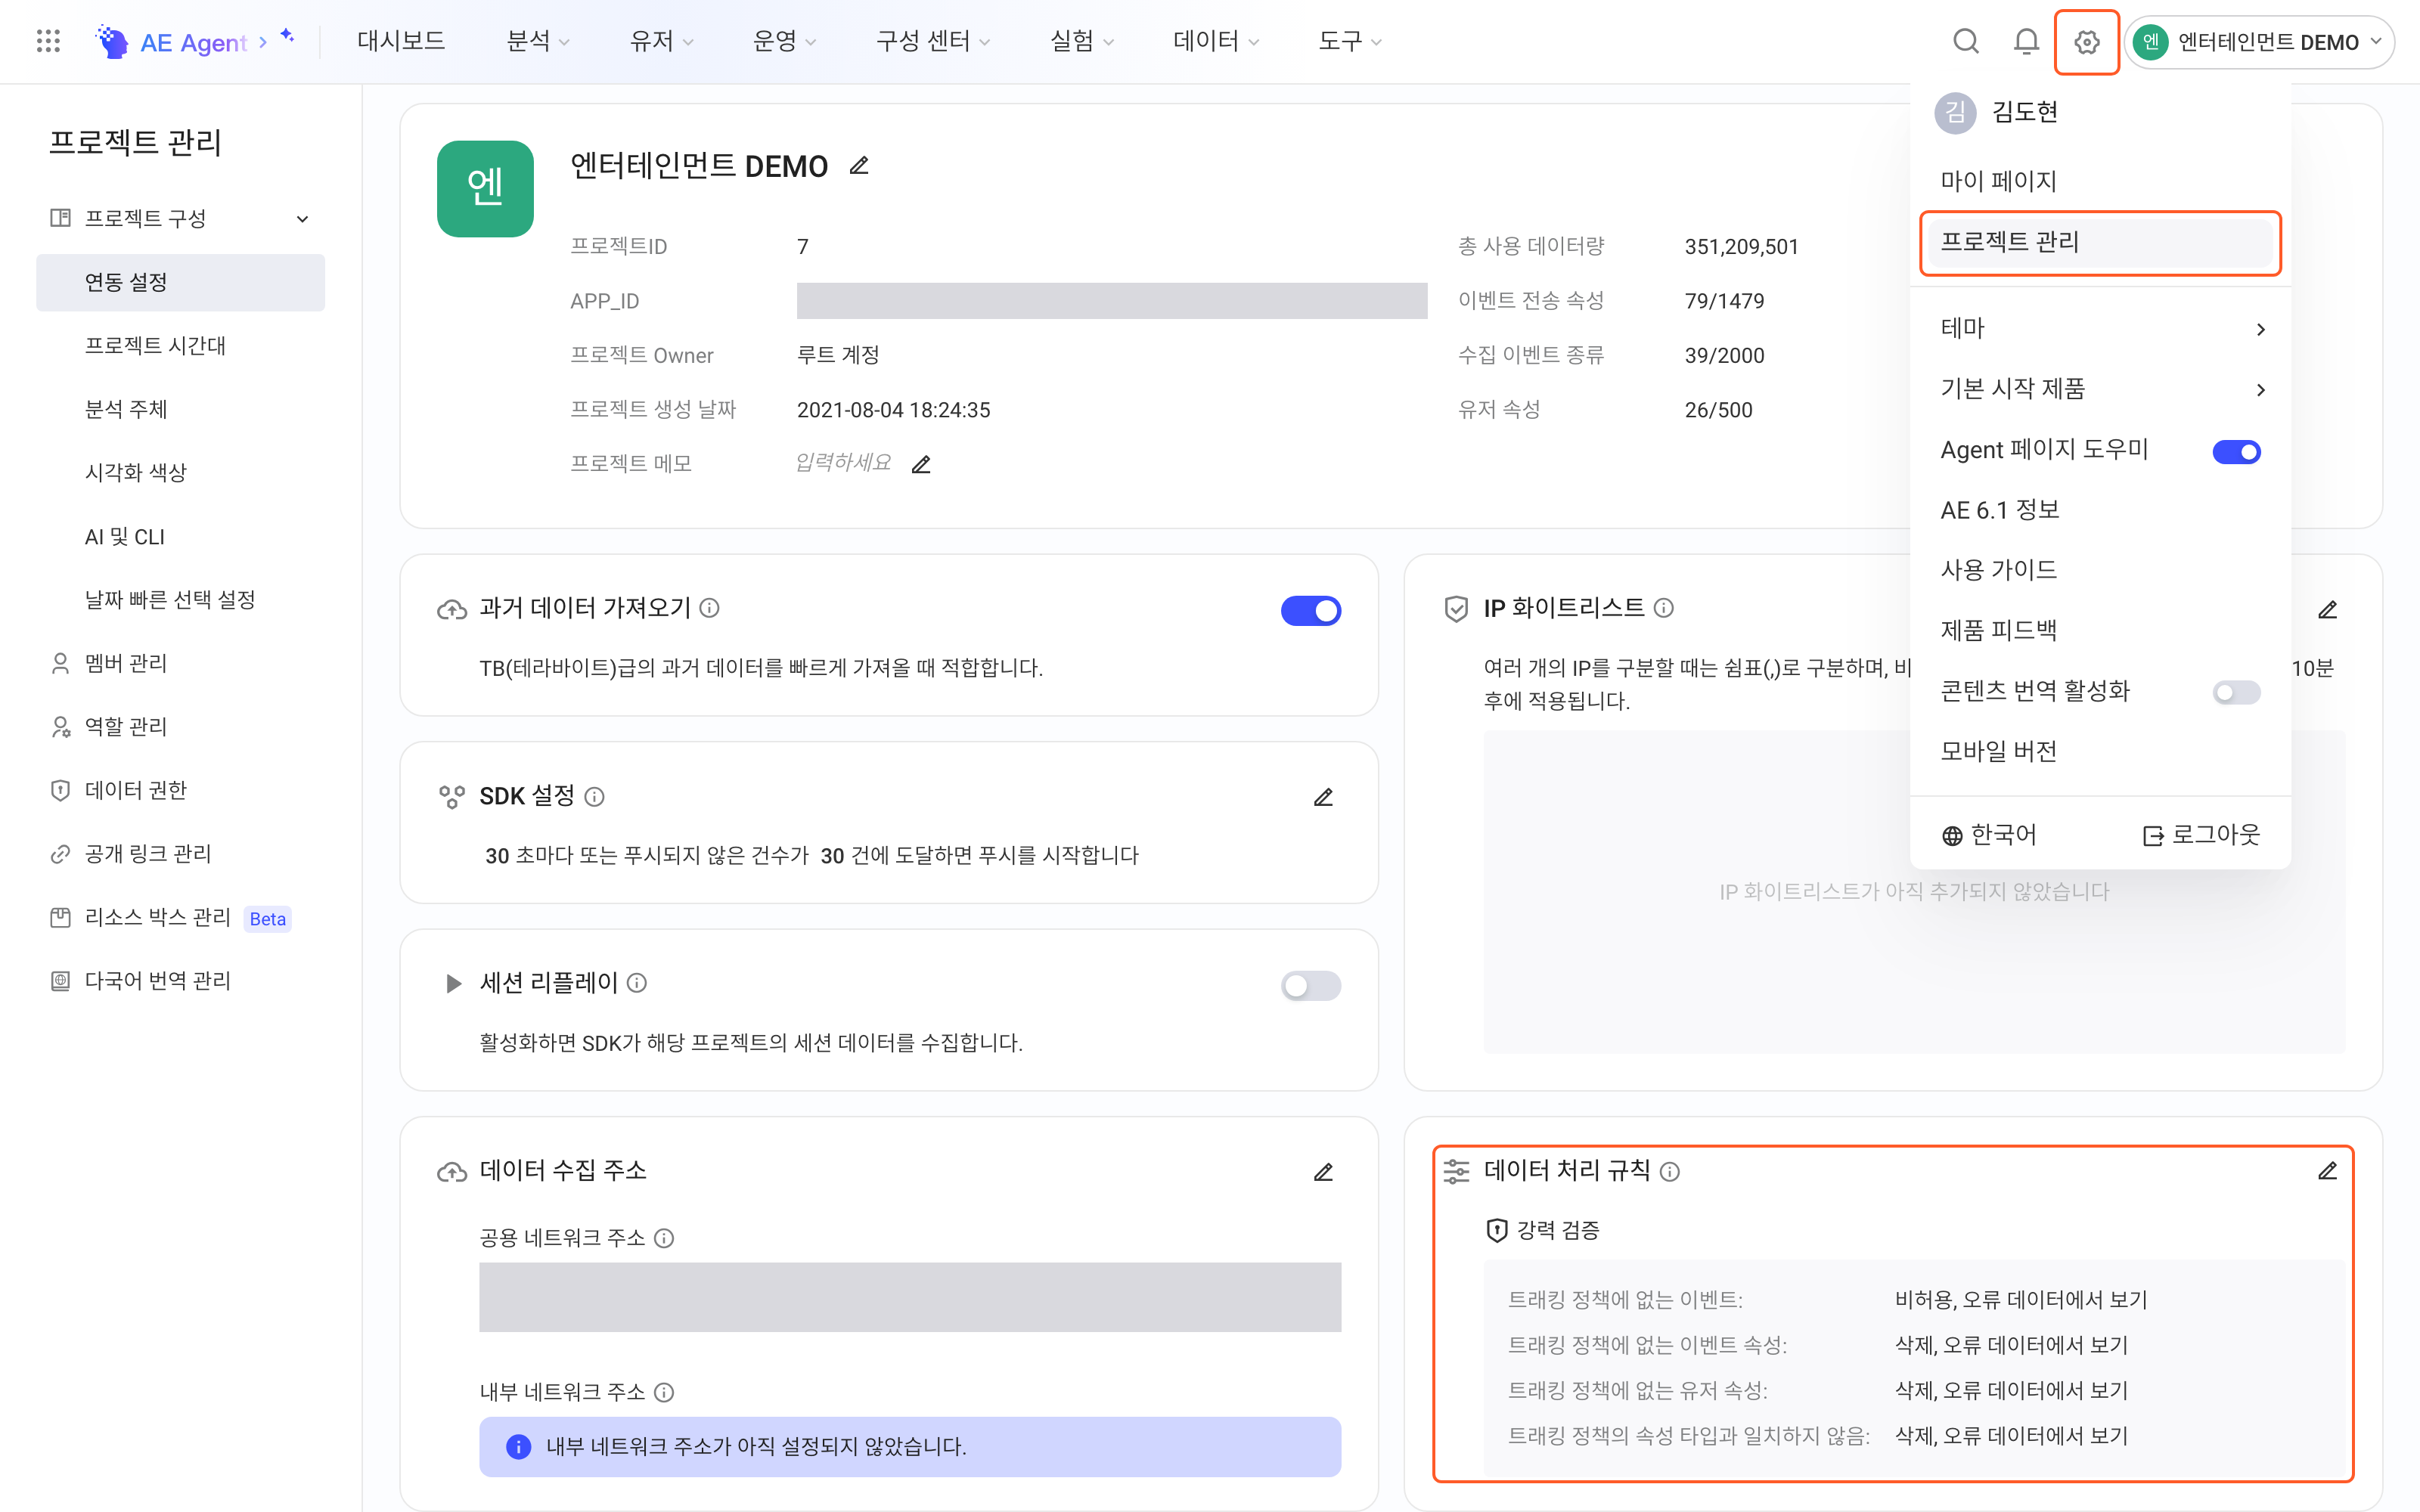Change language via 한국어

[1989, 835]
